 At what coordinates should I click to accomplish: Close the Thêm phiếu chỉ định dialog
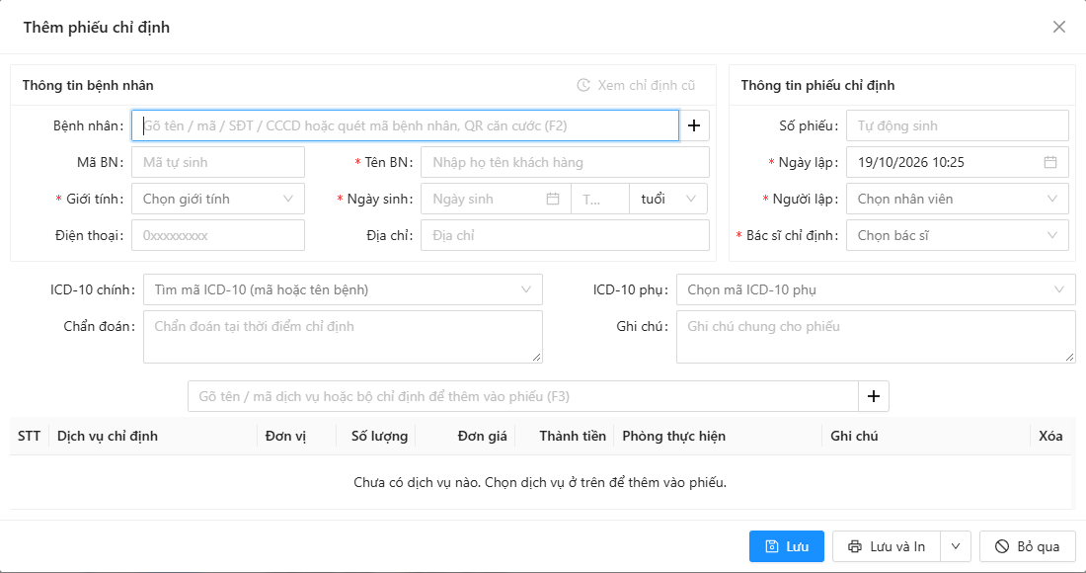point(1059,27)
